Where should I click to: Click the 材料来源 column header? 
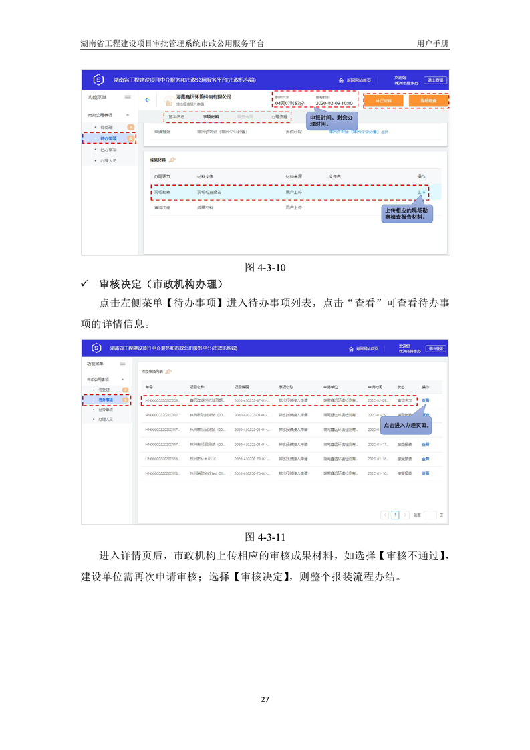coord(293,177)
